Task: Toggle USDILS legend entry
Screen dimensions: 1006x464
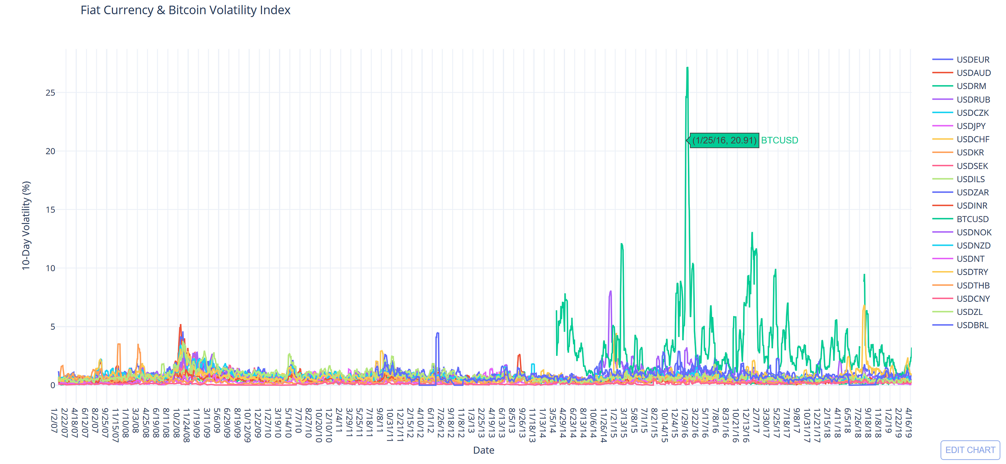Action: 959,179
